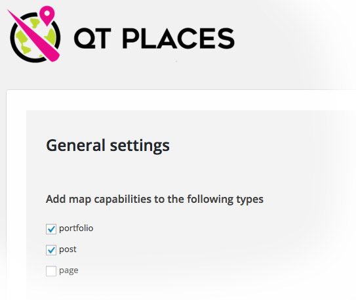
Task: Click the "Add map capabilities" section heading
Action: pyautogui.click(x=155, y=200)
